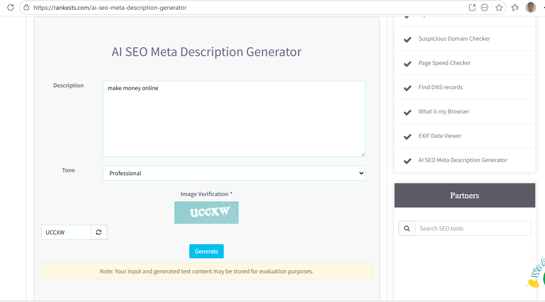The height and width of the screenshot is (302, 545).
Task: Click the magnifier icon beside Search SEO tools
Action: pos(407,228)
